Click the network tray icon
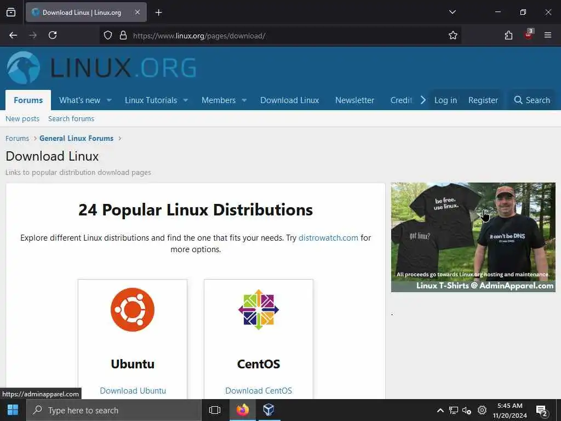Viewport: 561px width, 421px height. pos(454,410)
